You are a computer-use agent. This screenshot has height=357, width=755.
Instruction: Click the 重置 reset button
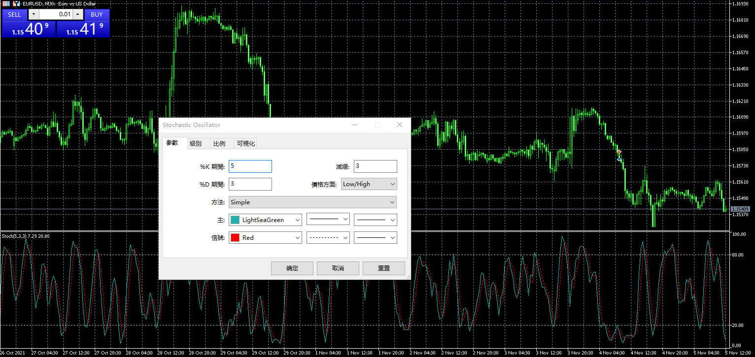click(x=384, y=268)
